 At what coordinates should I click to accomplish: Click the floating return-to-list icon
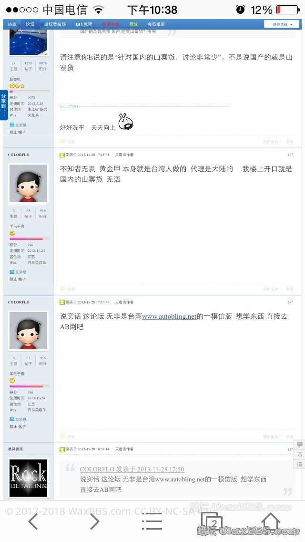pos(299,464)
